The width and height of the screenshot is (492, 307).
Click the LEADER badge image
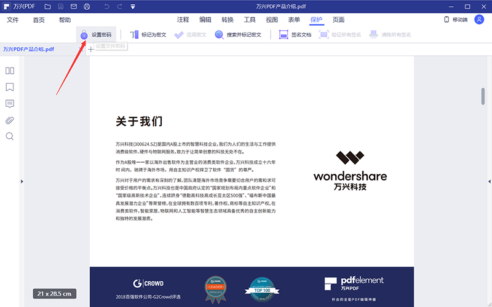(x=216, y=289)
